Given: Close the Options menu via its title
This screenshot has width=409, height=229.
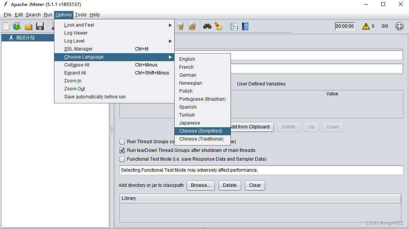Looking at the screenshot, I should (x=64, y=15).
